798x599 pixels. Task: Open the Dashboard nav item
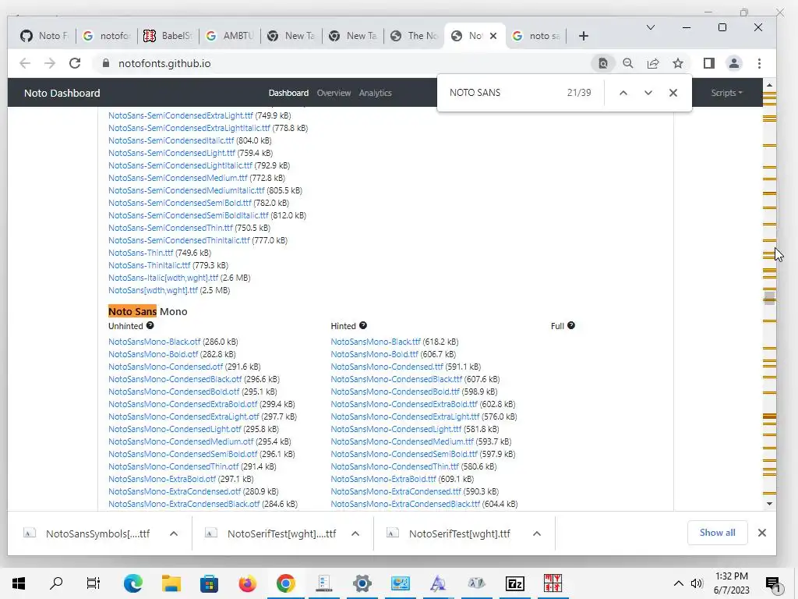tap(288, 93)
